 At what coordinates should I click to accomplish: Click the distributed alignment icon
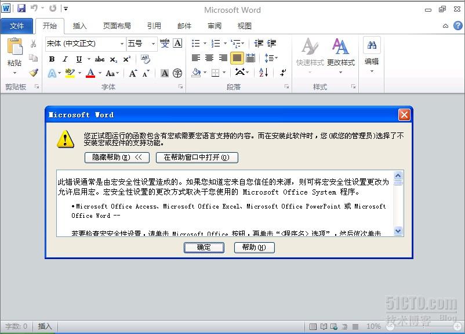click(x=250, y=58)
